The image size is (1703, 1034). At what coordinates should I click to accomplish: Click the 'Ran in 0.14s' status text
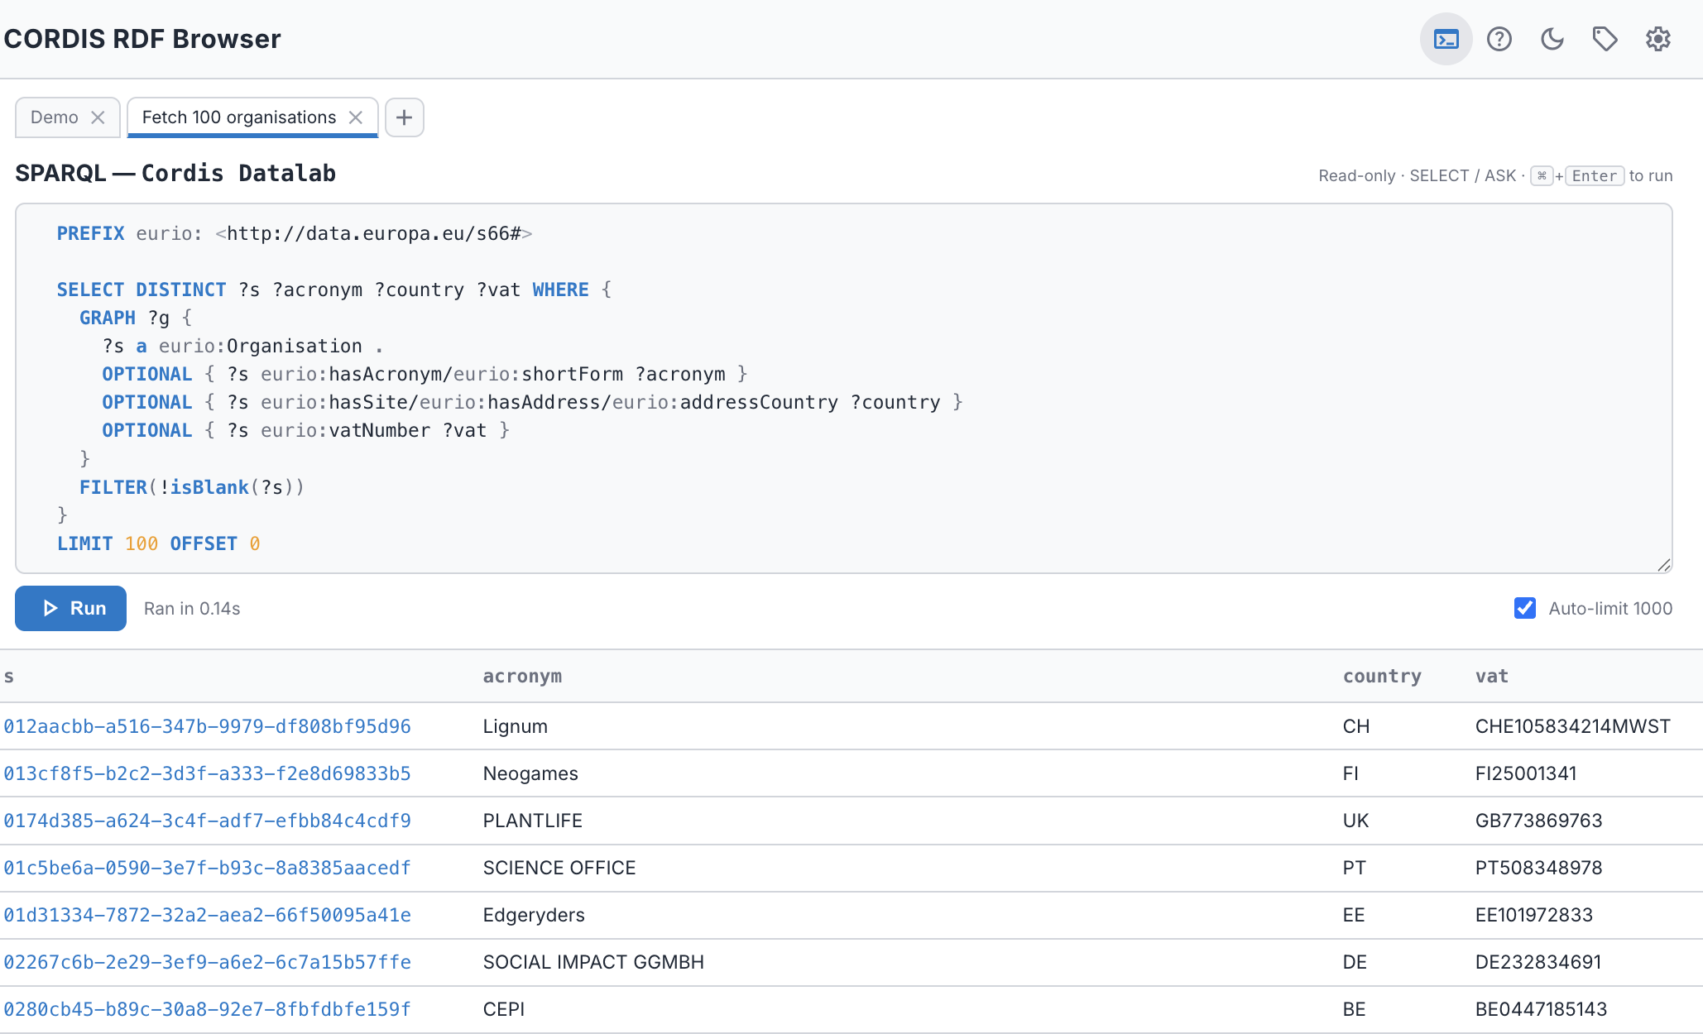coord(192,609)
